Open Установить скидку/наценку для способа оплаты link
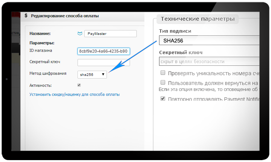This screenshot has height=162, width=271. pyautogui.click(x=74, y=94)
